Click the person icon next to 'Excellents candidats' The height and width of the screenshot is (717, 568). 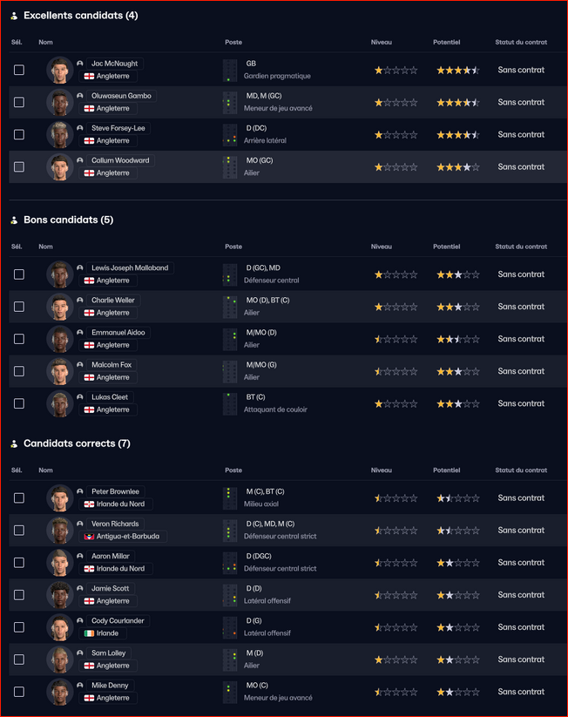pyautogui.click(x=14, y=16)
